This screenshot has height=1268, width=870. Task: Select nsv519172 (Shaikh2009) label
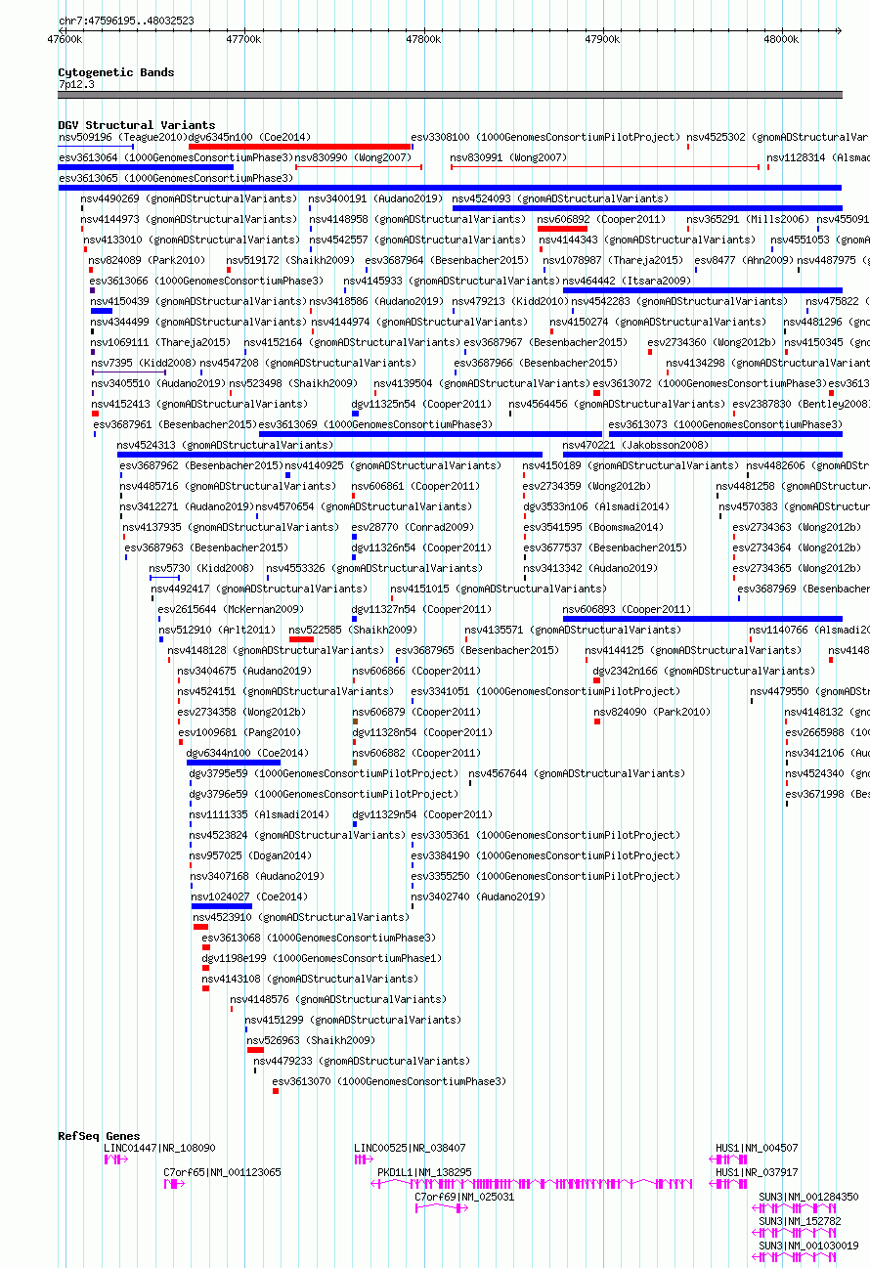[290, 260]
